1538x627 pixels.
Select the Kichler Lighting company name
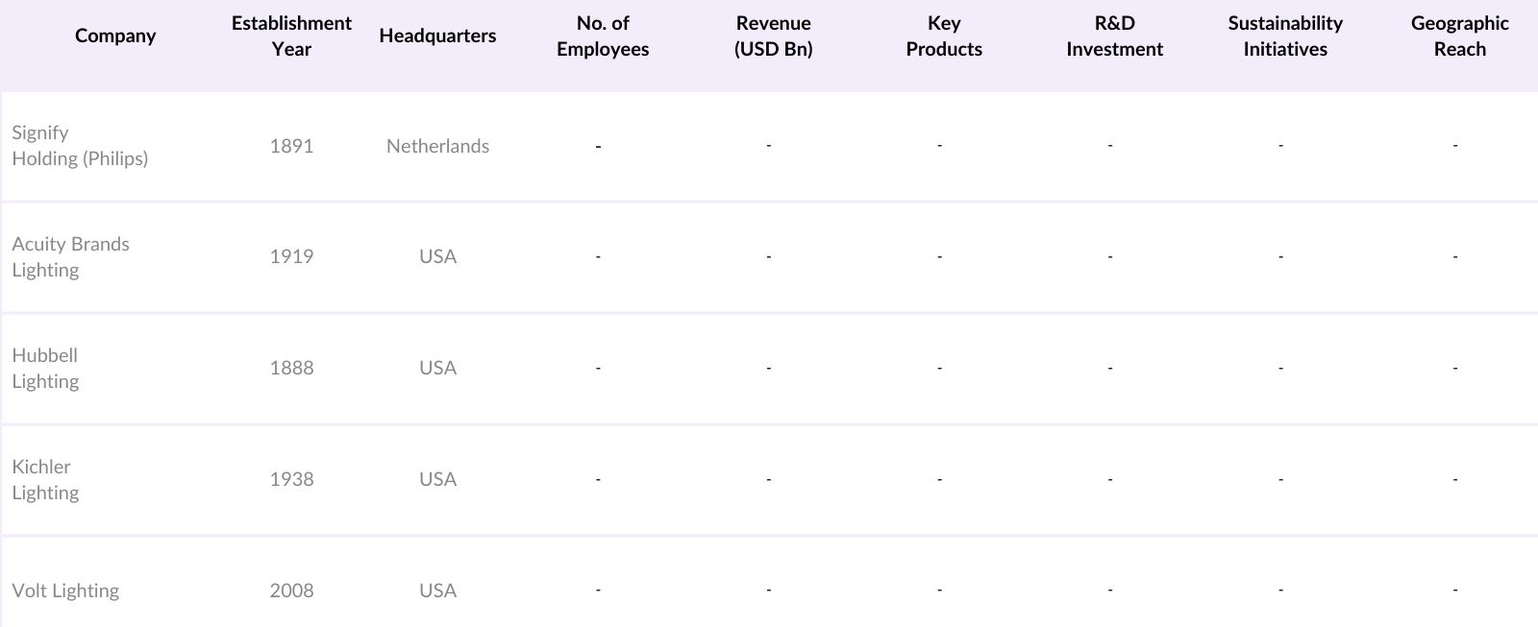point(45,480)
